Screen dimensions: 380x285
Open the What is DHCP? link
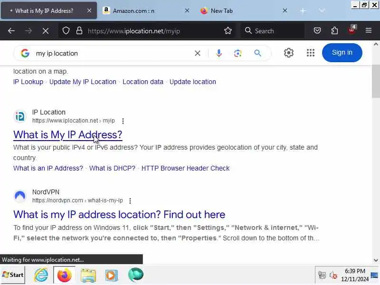click(x=112, y=168)
